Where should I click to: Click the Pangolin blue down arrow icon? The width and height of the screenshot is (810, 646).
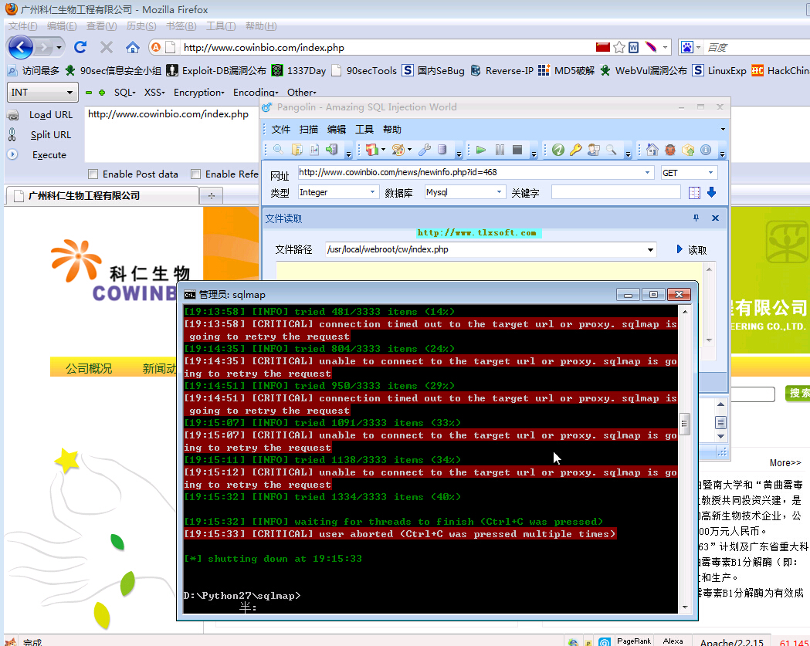(x=711, y=193)
